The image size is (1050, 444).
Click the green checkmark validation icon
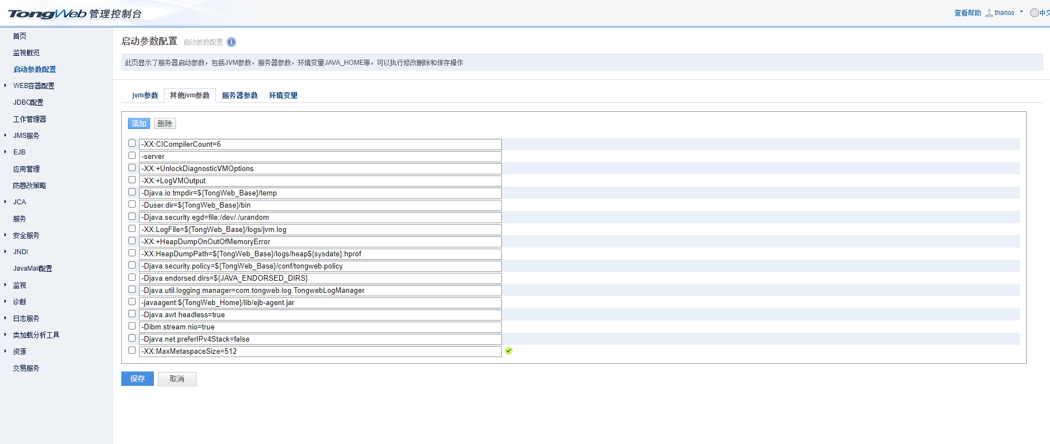508,351
